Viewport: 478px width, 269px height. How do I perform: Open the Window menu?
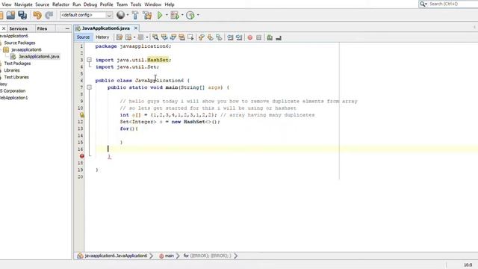tap(152, 4)
